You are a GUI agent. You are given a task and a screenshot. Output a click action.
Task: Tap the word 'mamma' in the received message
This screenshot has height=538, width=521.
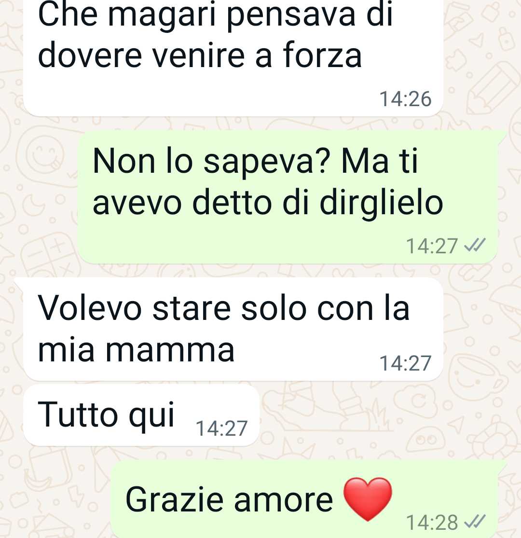click(x=170, y=351)
